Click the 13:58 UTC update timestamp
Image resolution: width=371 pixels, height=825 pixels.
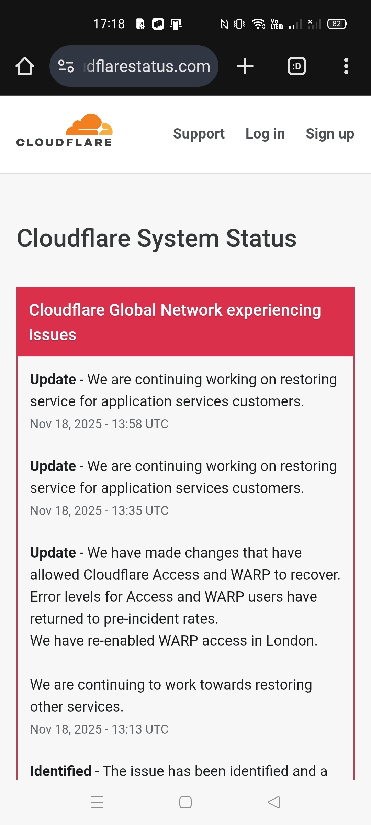(x=99, y=424)
